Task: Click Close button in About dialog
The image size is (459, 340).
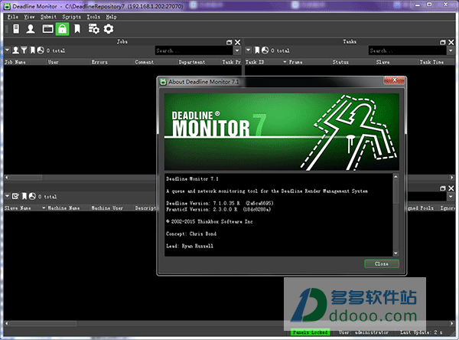Action: 382,263
